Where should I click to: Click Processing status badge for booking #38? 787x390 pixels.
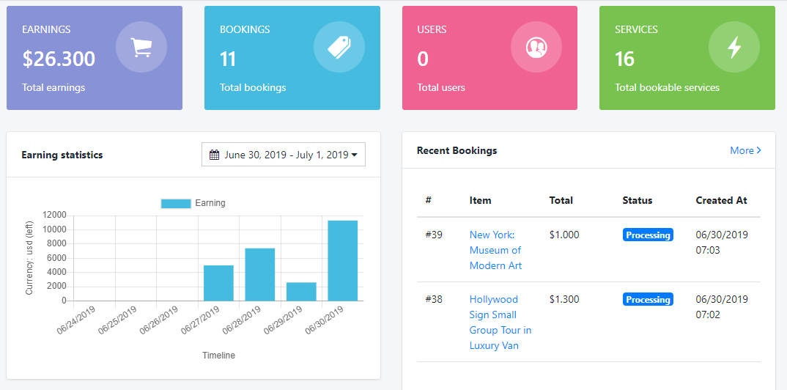click(648, 300)
